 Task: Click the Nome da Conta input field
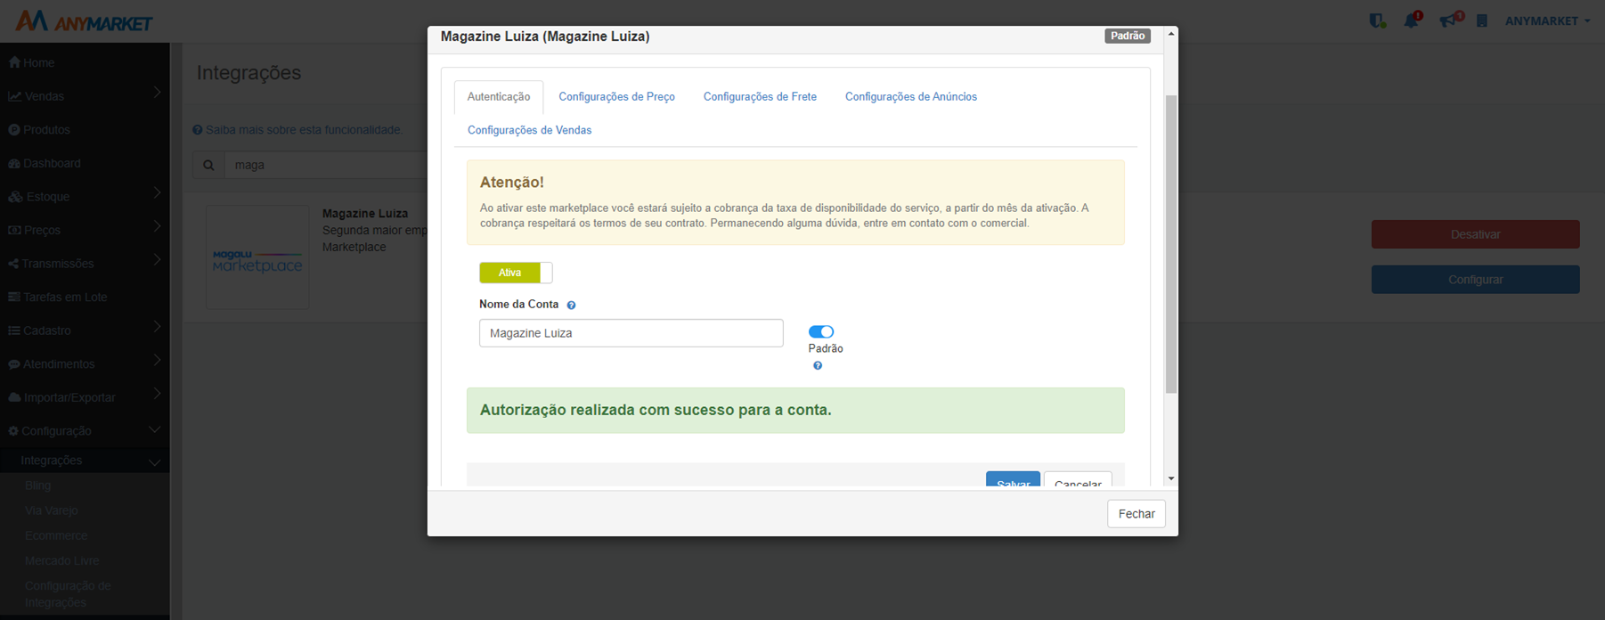(631, 333)
